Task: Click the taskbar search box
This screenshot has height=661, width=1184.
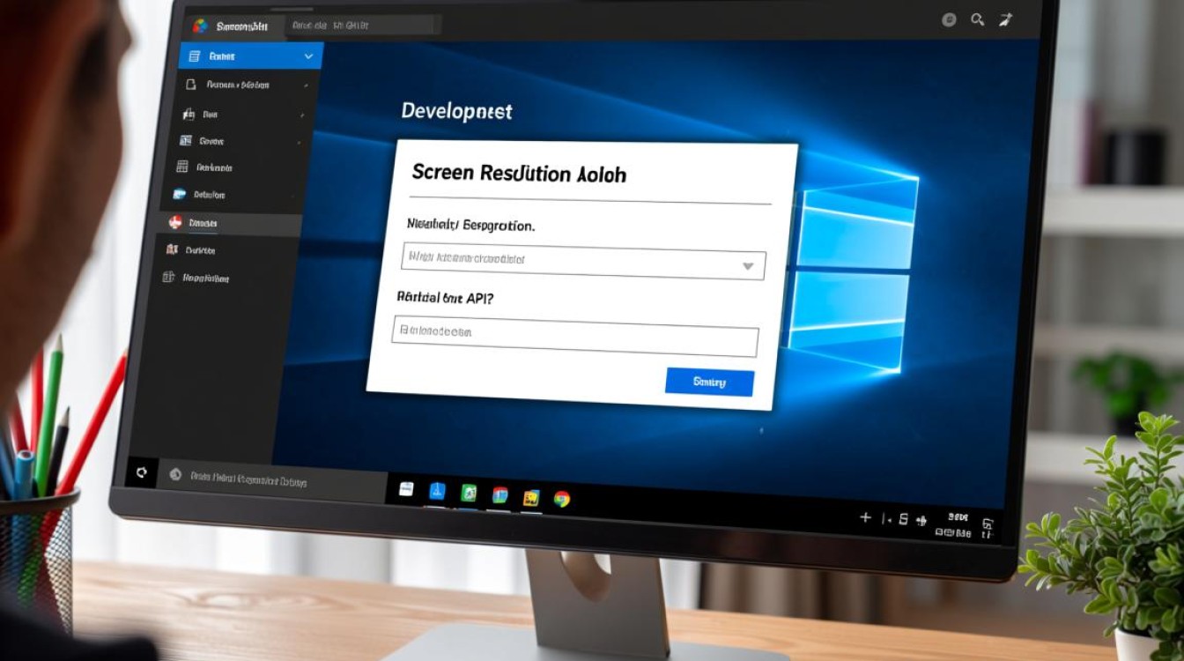Action: pos(264,479)
